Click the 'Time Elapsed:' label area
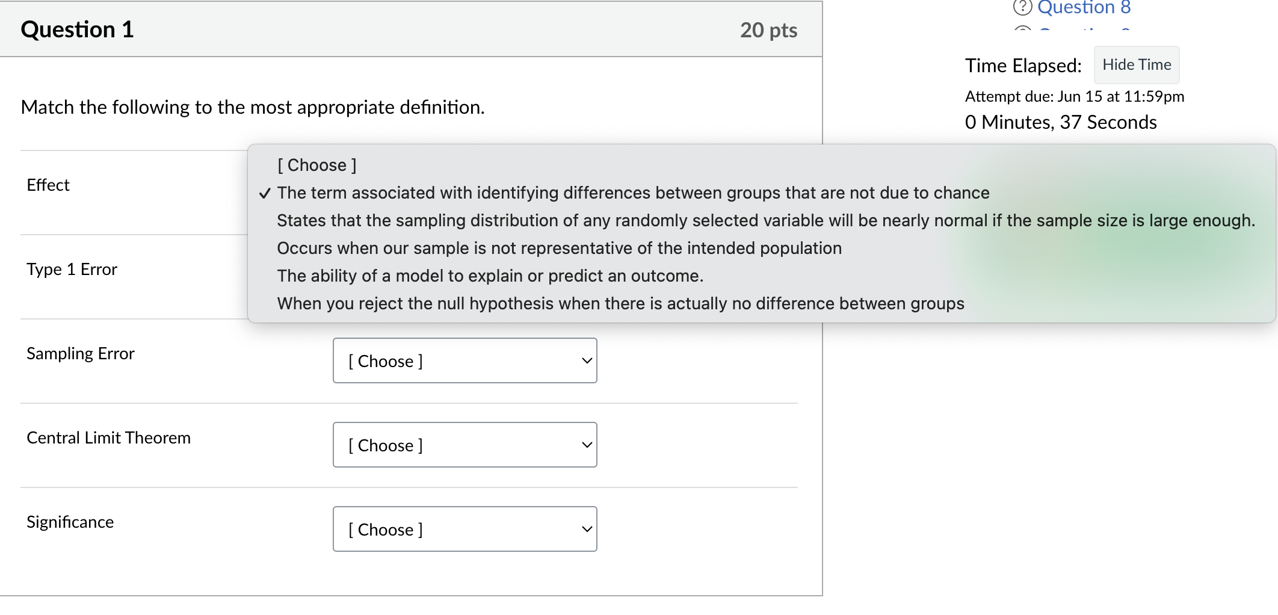 coord(1022,65)
